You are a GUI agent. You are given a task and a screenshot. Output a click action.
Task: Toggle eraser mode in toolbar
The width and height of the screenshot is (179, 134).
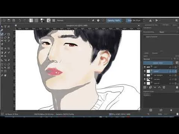pyautogui.click(x=93, y=20)
